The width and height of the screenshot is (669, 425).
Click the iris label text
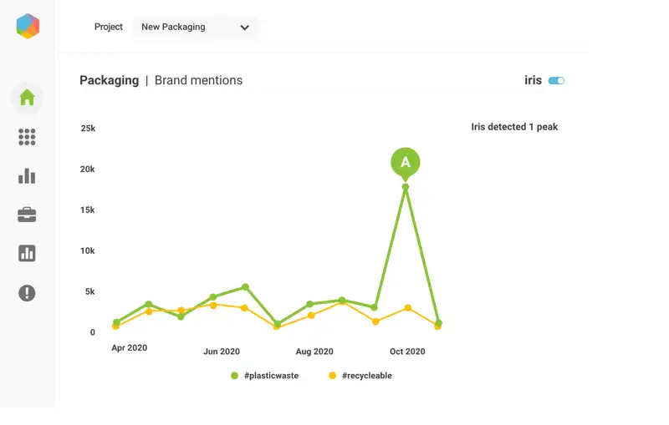(533, 81)
